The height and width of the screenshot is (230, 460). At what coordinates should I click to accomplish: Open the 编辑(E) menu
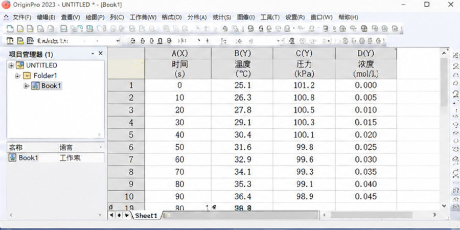point(46,17)
